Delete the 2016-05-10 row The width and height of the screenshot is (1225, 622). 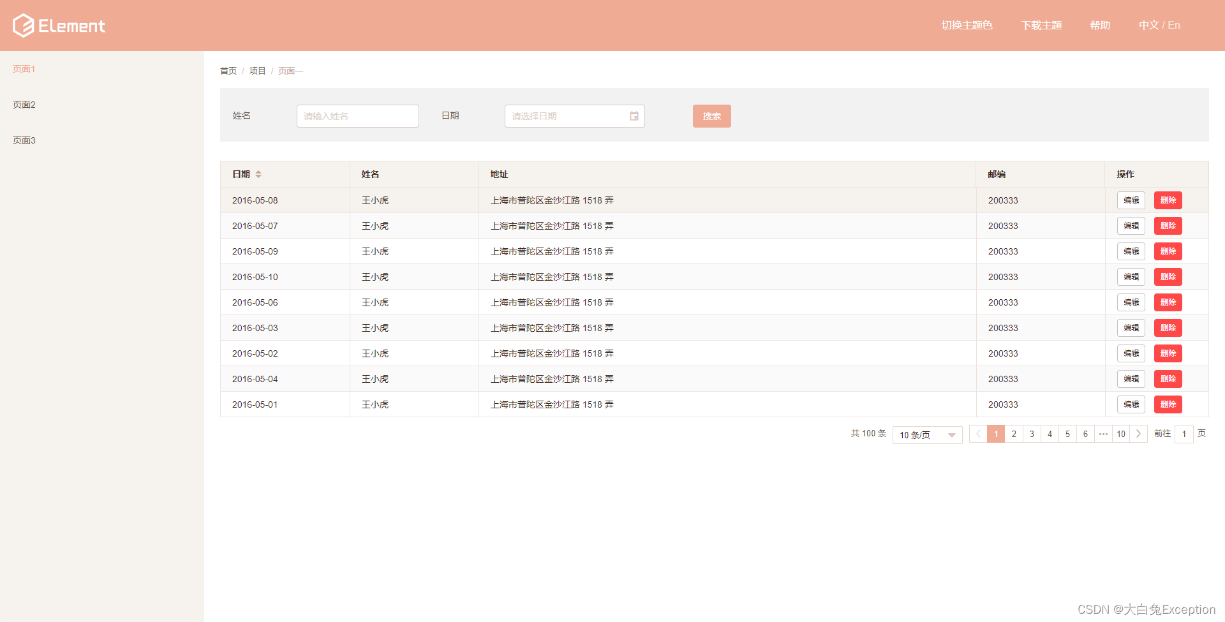(1168, 277)
